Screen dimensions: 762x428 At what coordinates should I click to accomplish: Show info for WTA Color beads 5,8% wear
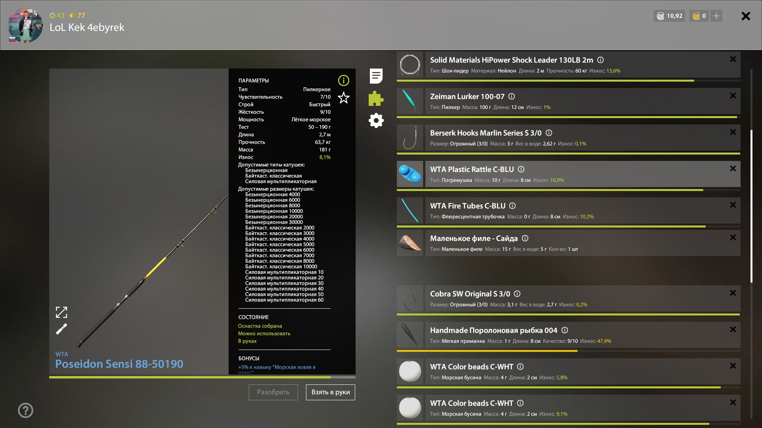coord(520,367)
